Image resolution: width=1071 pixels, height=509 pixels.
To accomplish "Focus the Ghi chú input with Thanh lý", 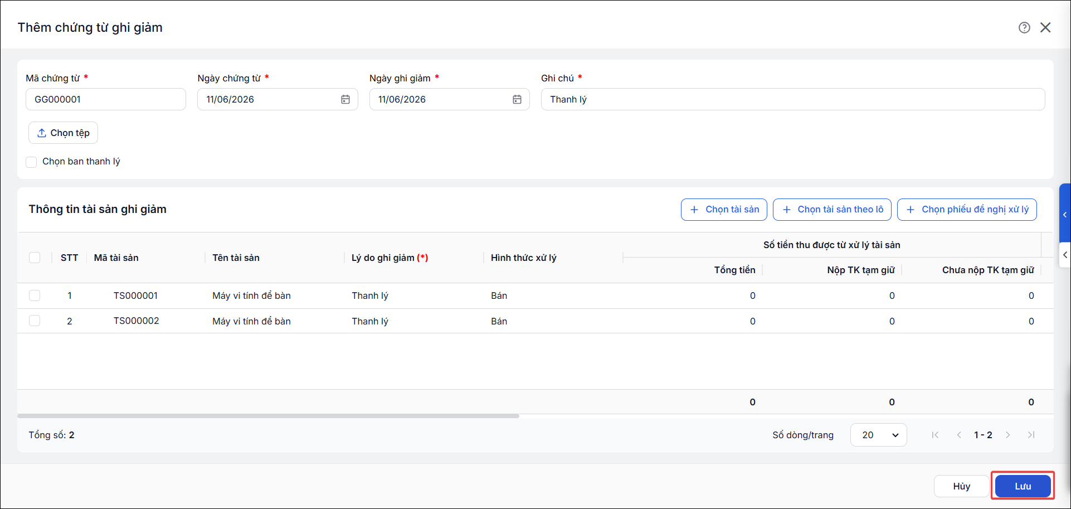I will click(x=793, y=99).
